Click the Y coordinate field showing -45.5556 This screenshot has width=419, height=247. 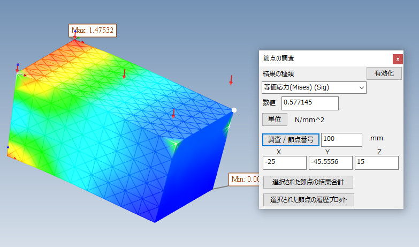[x=331, y=163]
